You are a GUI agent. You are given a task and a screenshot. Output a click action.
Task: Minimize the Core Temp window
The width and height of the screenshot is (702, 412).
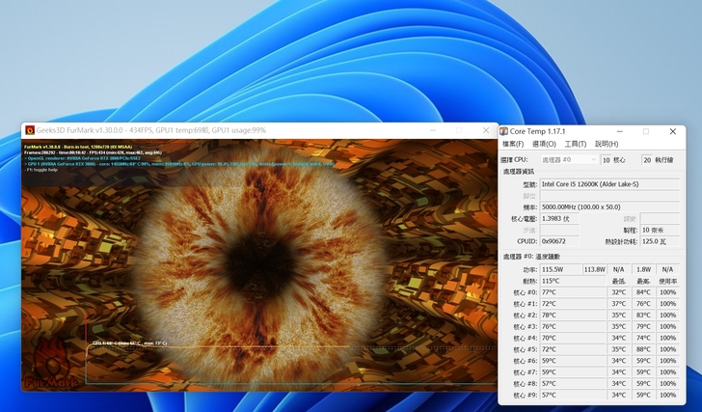619,130
